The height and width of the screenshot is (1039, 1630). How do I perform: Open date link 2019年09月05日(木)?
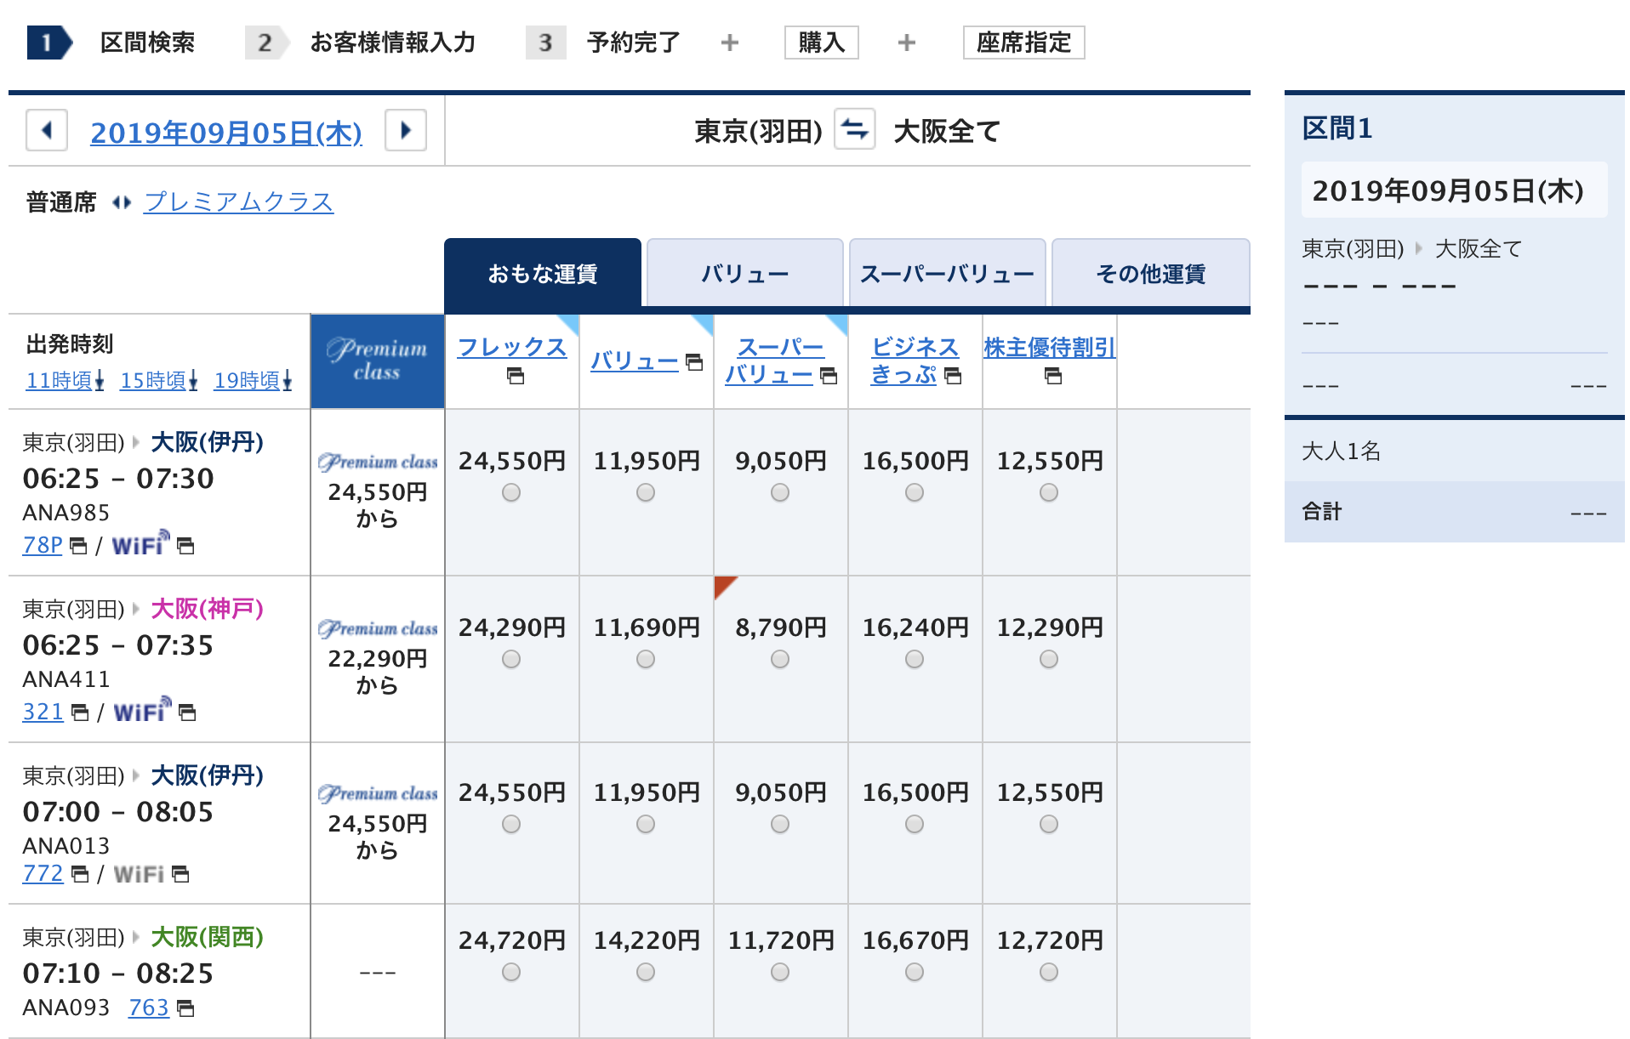pos(226,133)
